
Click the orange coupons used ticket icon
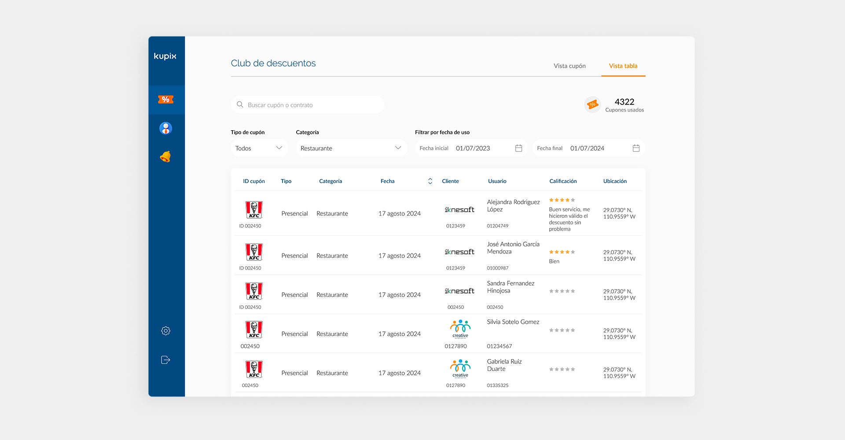point(592,105)
